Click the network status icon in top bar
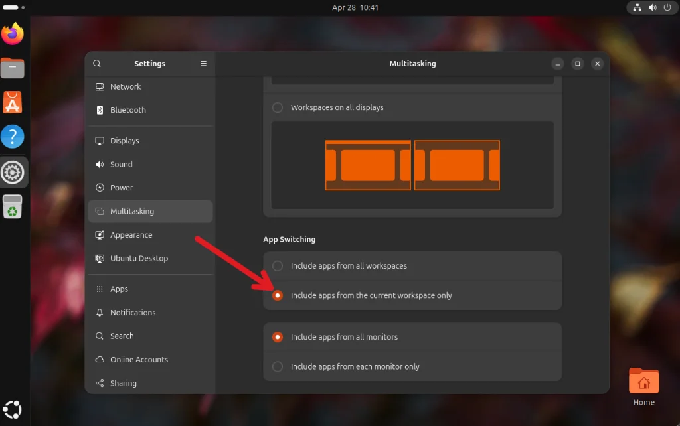The image size is (680, 426). 637,7
